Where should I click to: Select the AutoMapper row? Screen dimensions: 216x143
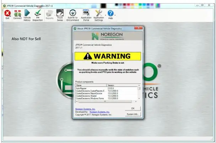click(x=106, y=88)
